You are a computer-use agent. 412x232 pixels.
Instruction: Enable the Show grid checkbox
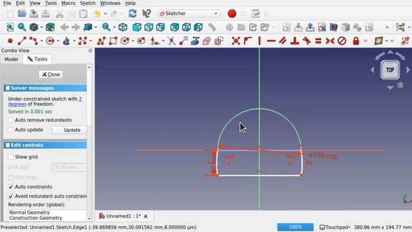10,157
